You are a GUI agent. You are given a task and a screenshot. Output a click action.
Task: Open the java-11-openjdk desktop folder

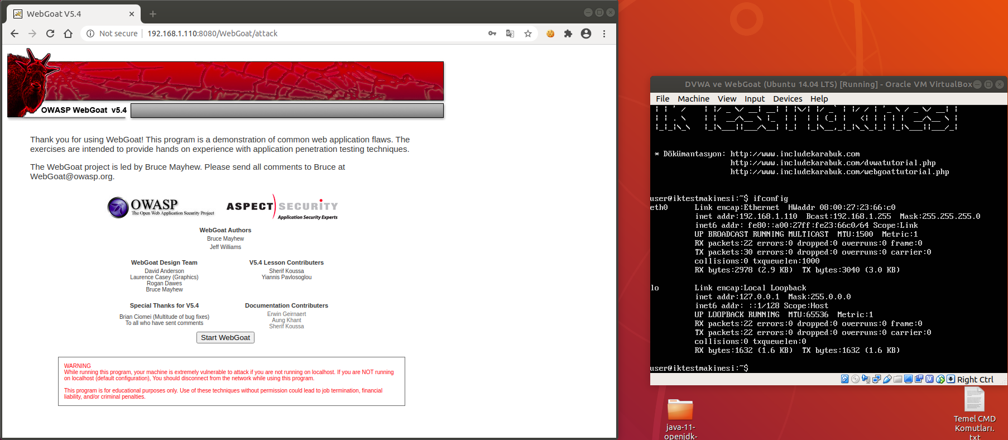pyautogui.click(x=680, y=418)
